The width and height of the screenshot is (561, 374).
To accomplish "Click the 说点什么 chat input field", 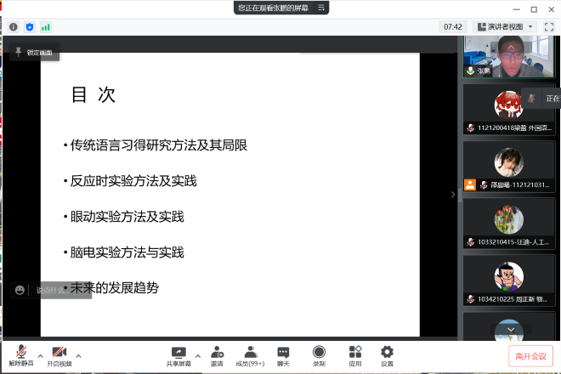I will (61, 290).
